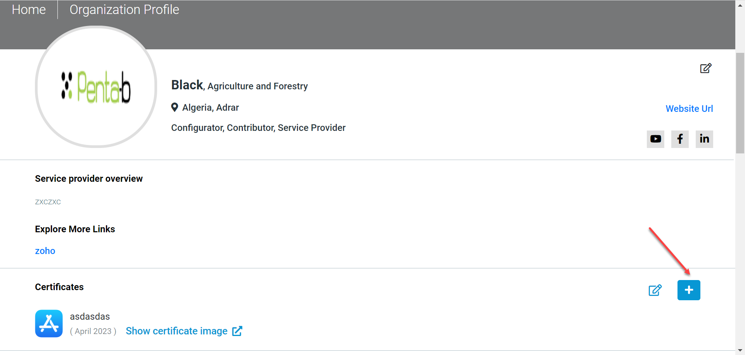
Task: Click the Black organization name
Action: 187,85
